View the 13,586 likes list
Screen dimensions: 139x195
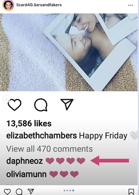pyautogui.click(x=29, y=123)
